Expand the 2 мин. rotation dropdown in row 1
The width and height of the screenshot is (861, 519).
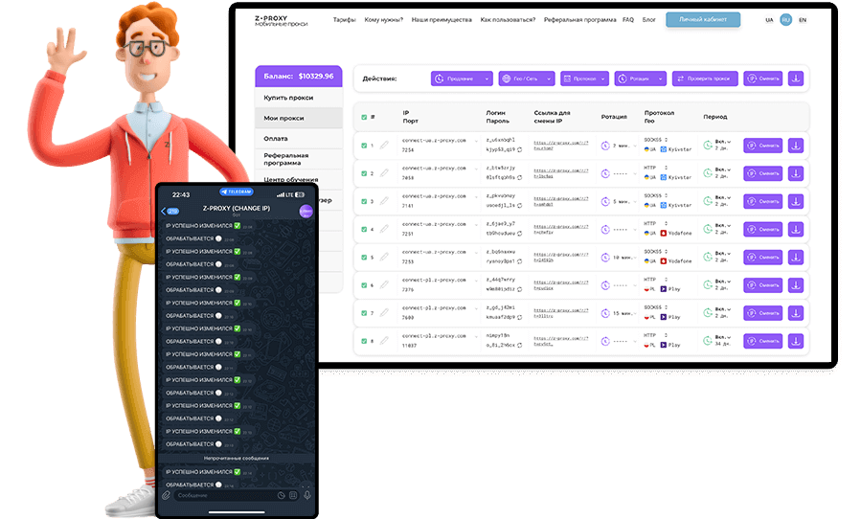point(635,146)
